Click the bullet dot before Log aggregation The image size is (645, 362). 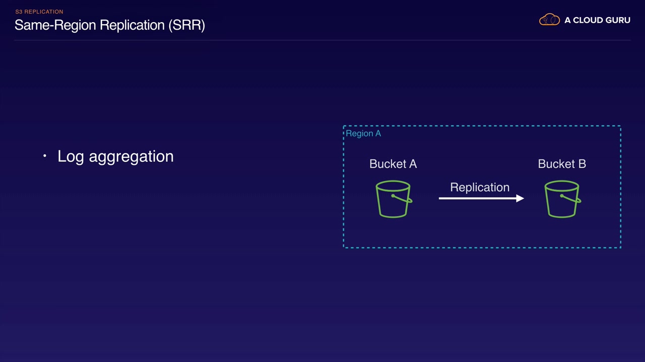pos(45,156)
